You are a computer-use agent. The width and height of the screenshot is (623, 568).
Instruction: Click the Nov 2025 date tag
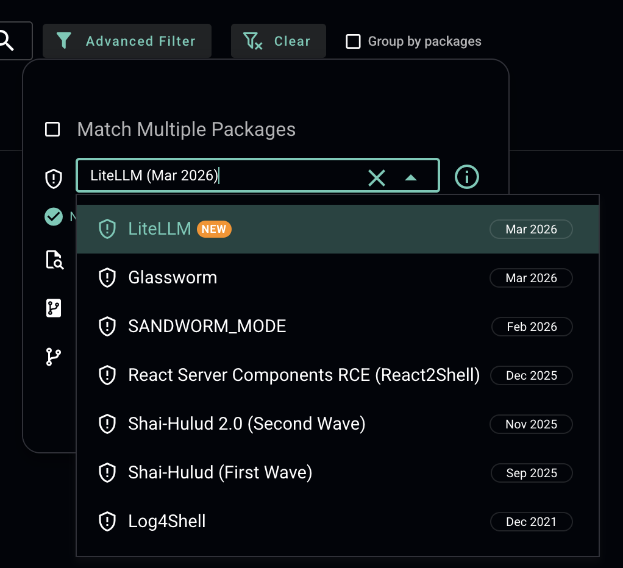[x=531, y=424]
